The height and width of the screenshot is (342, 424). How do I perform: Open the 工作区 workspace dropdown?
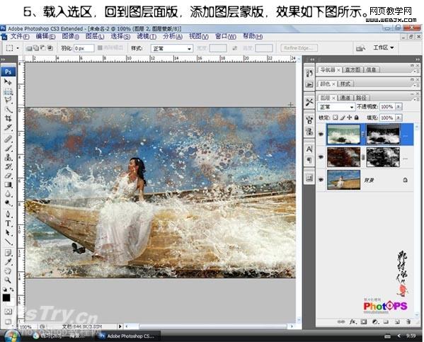(384, 47)
